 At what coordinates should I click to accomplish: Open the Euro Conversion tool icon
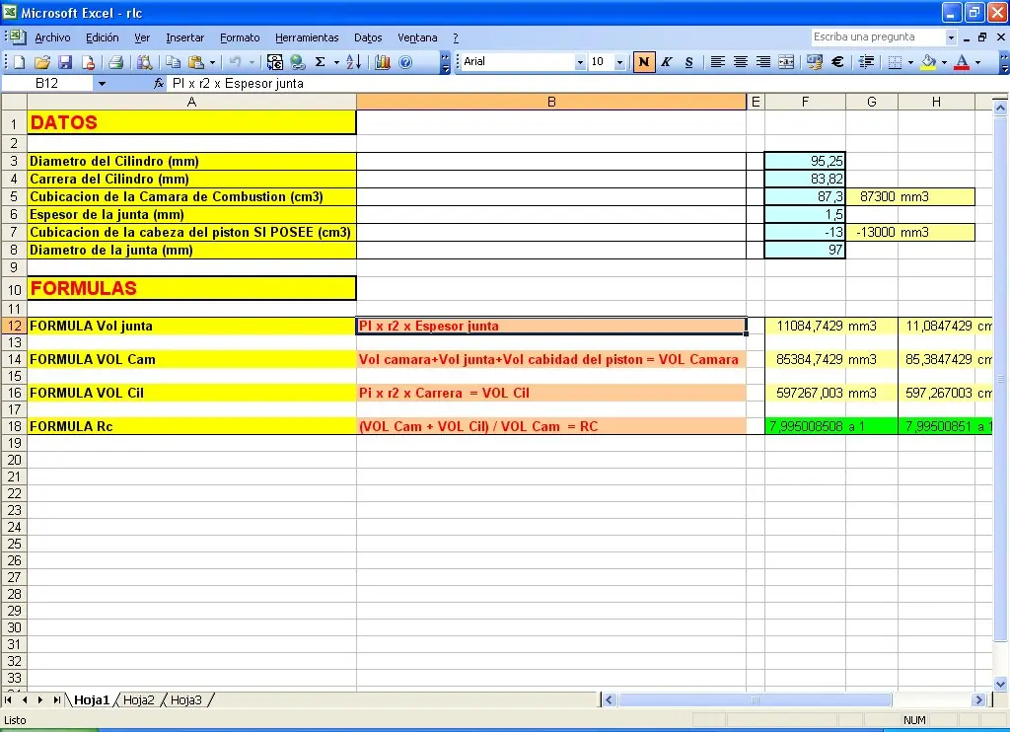(275, 62)
